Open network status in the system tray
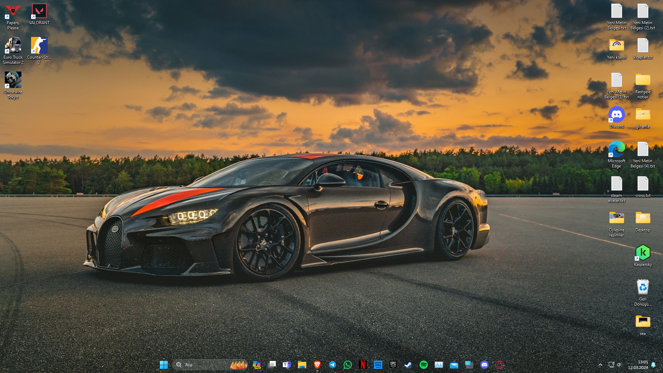The width and height of the screenshot is (663, 373). point(611,365)
